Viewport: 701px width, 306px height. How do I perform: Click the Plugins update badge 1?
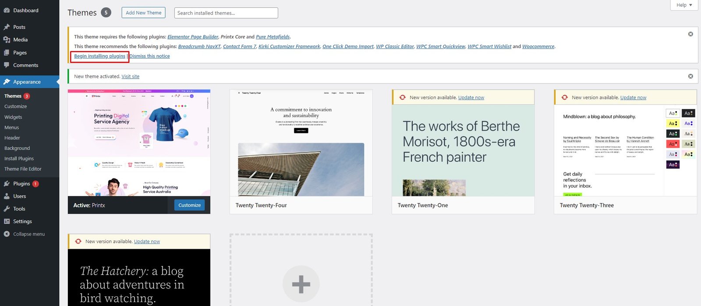[35, 184]
